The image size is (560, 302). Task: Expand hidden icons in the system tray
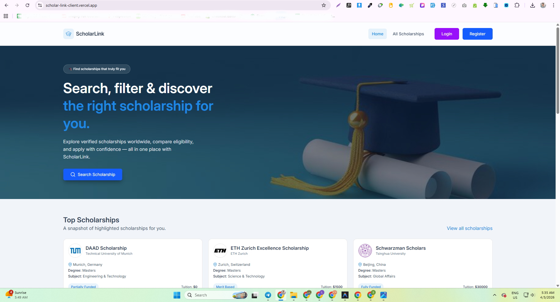(495, 295)
